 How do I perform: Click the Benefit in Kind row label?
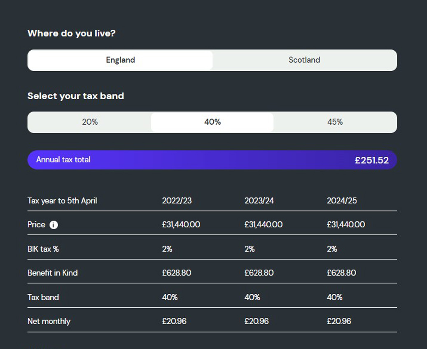(x=53, y=273)
